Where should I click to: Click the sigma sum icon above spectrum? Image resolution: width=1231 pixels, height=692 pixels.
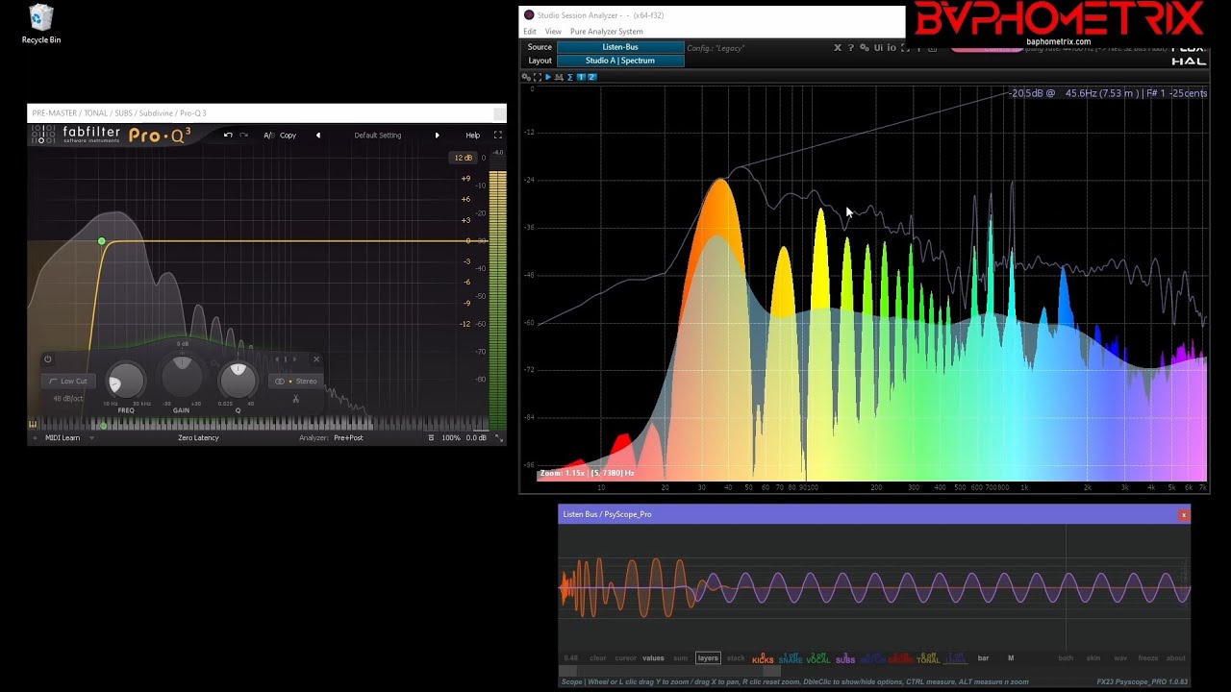click(570, 77)
